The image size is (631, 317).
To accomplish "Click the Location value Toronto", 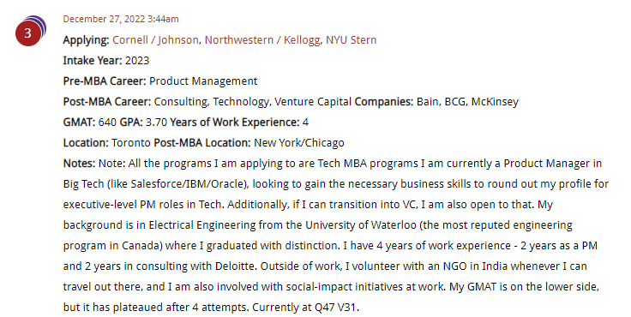I will [x=131, y=142].
